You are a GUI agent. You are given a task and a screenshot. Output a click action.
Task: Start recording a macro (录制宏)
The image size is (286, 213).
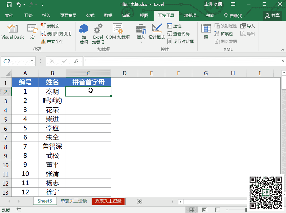pos(50,26)
